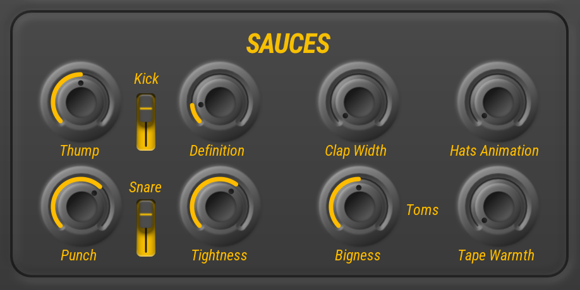Click the Tape Warmth label text

tap(496, 256)
